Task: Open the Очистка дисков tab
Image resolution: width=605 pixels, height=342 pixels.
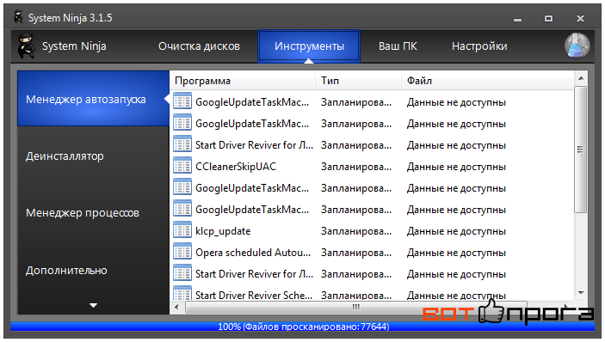Action: pos(199,46)
